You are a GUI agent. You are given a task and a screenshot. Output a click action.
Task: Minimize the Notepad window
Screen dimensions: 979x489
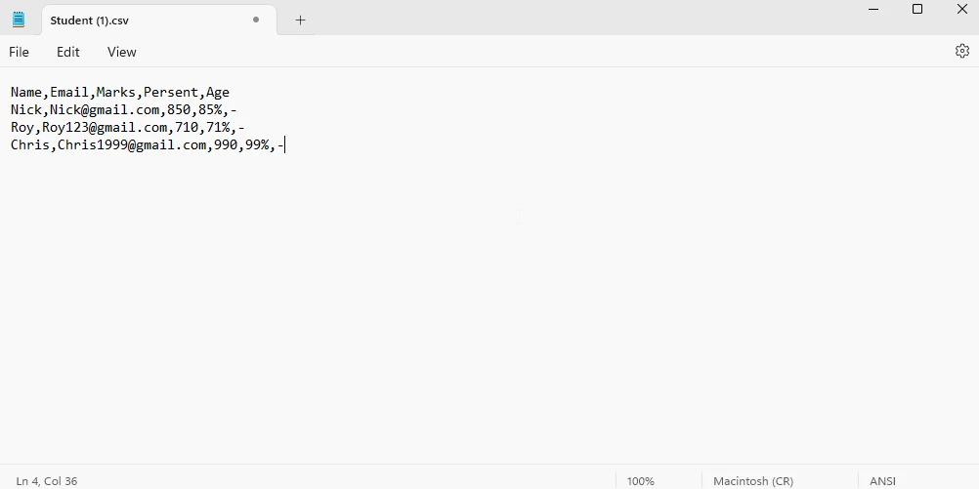(872, 10)
